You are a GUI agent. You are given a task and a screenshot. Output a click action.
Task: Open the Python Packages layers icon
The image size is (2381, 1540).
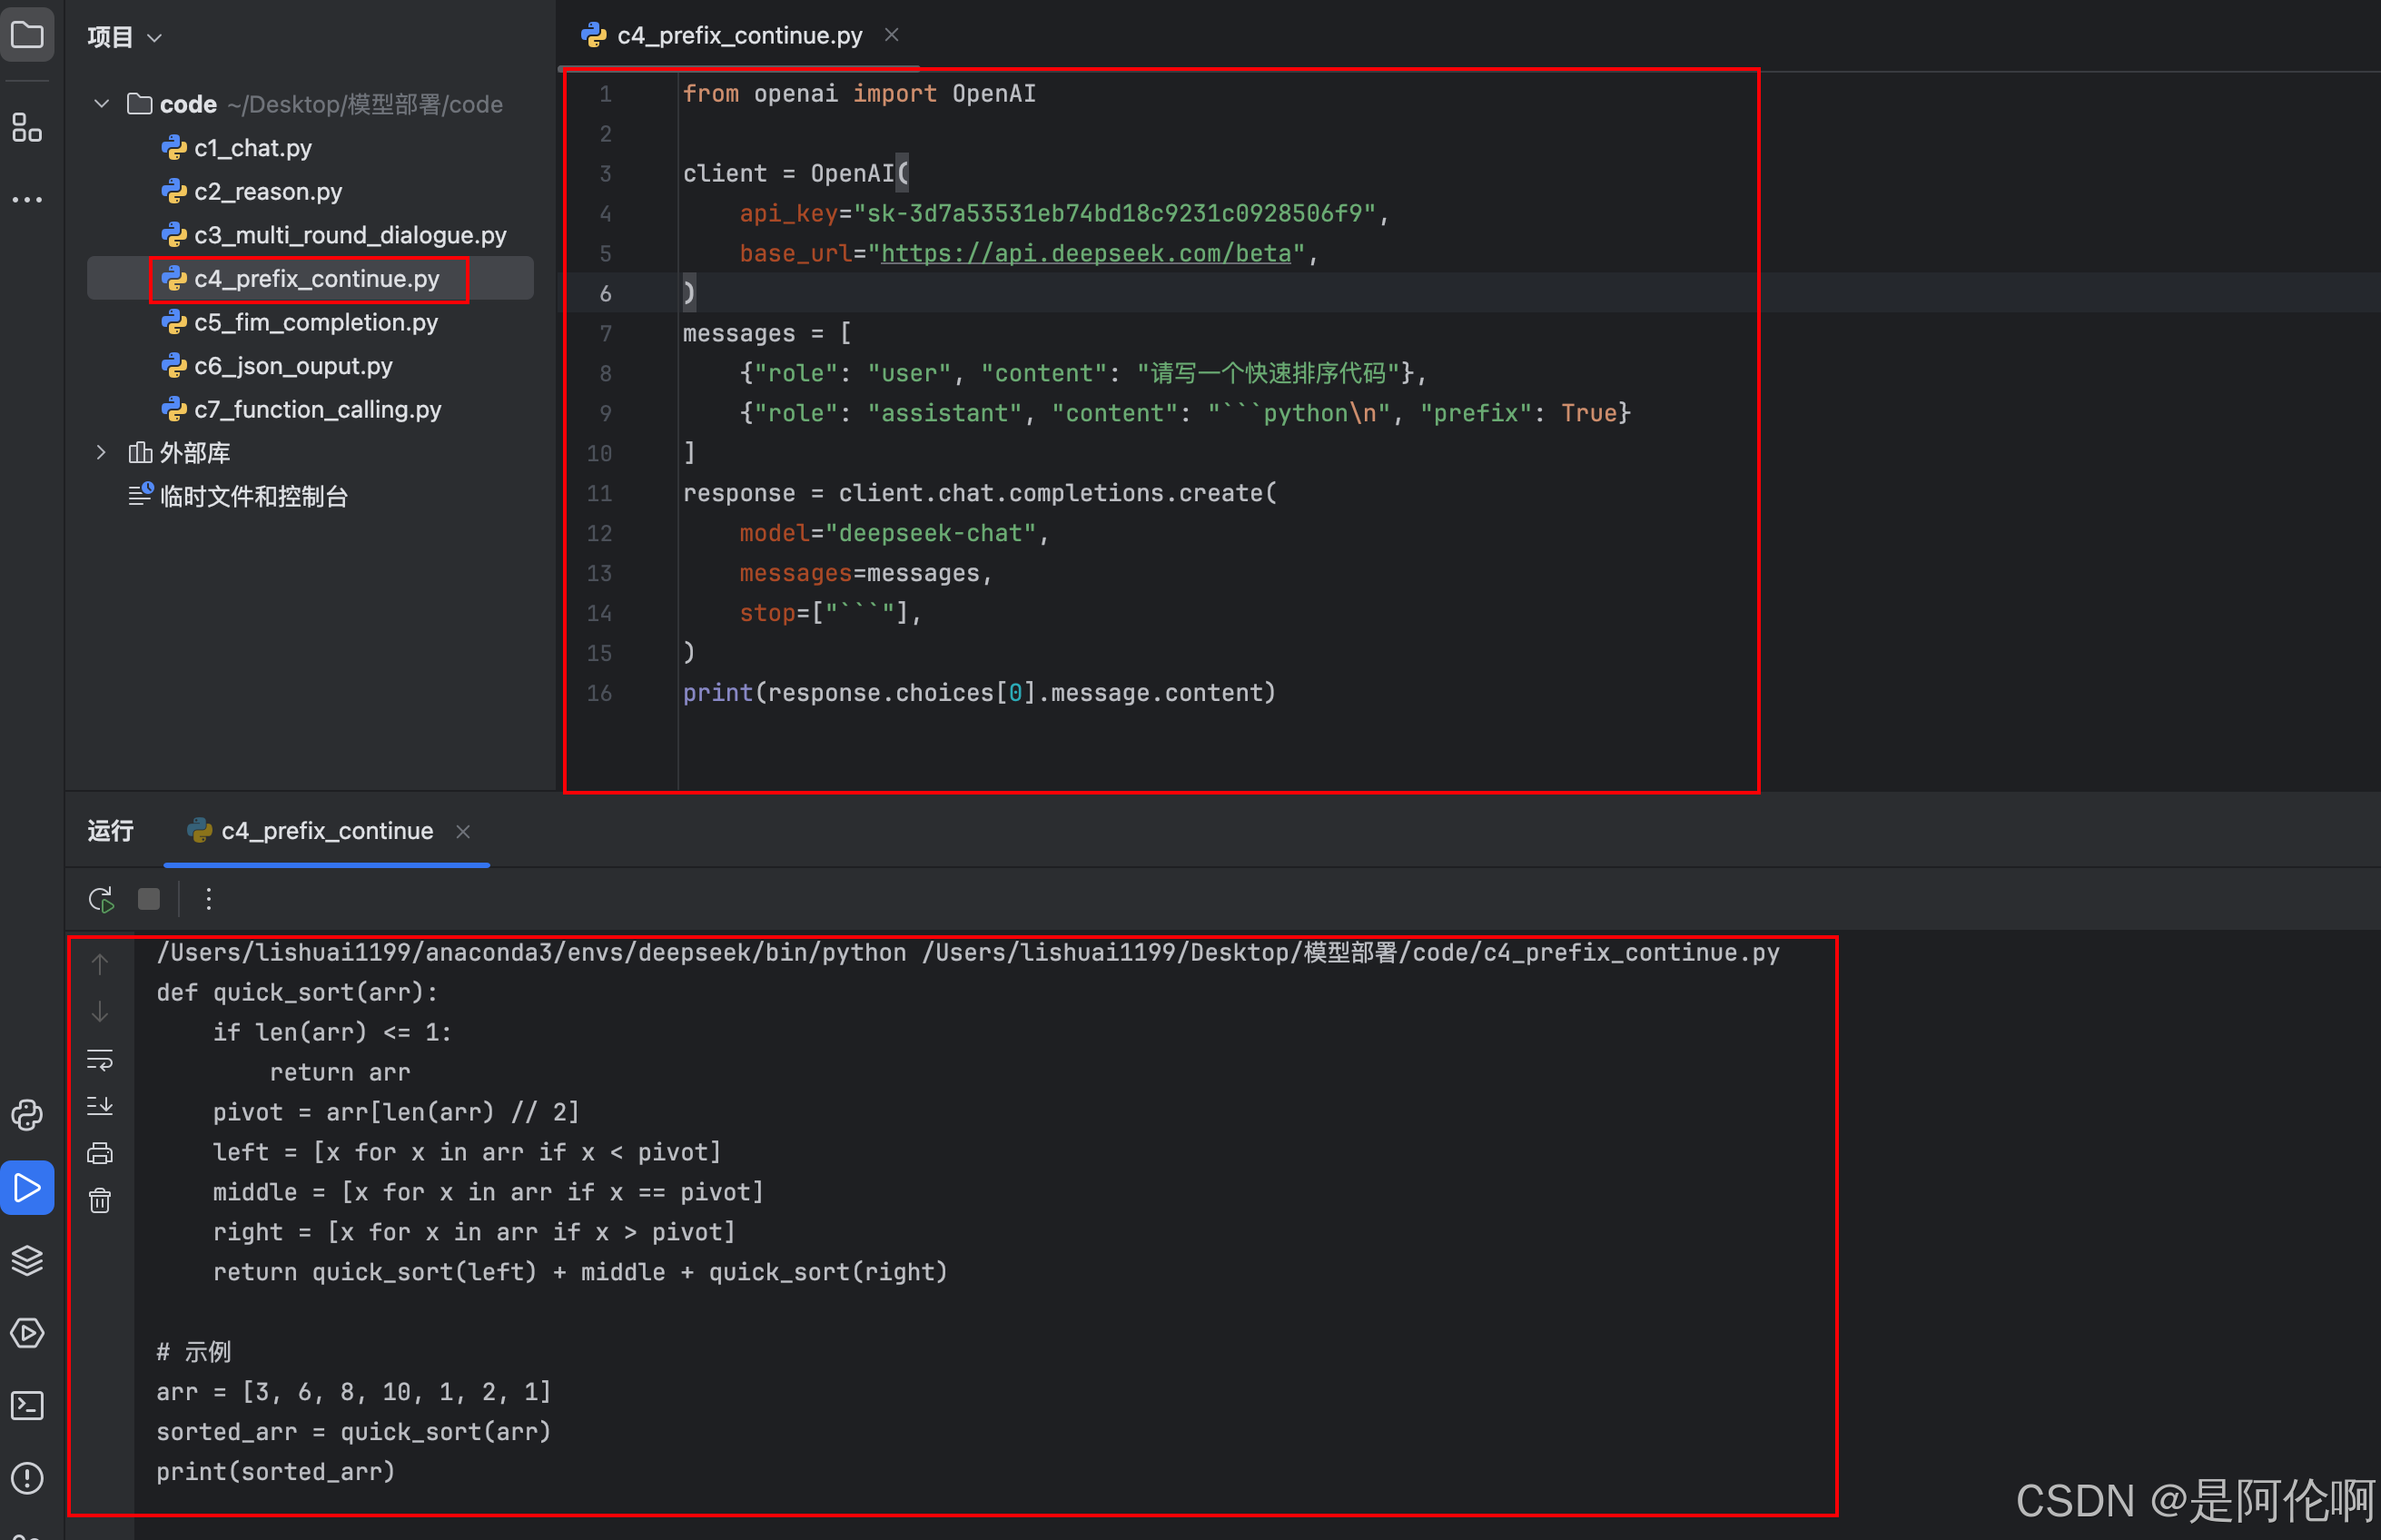(27, 1260)
